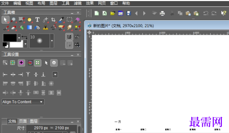
Task: Switch to the 页面 tab
Action: (23, 121)
